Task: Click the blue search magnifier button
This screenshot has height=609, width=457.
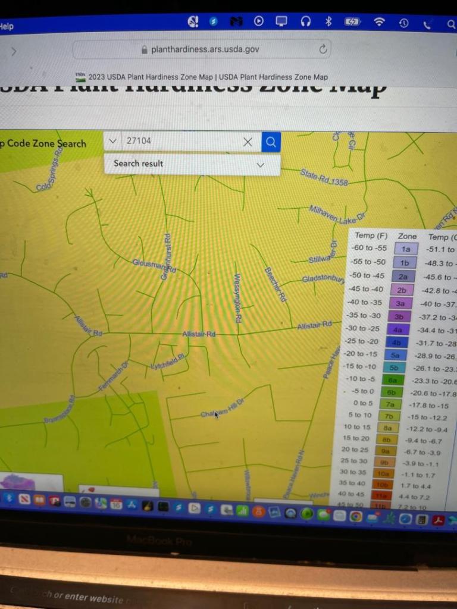Action: [271, 142]
